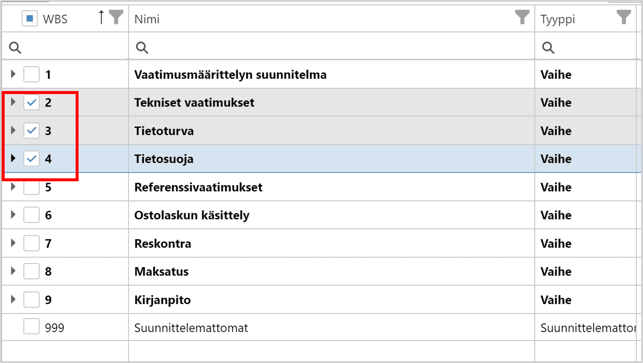Image resolution: width=643 pixels, height=363 pixels.
Task: Toggle WBS sort order arrow
Action: click(101, 17)
